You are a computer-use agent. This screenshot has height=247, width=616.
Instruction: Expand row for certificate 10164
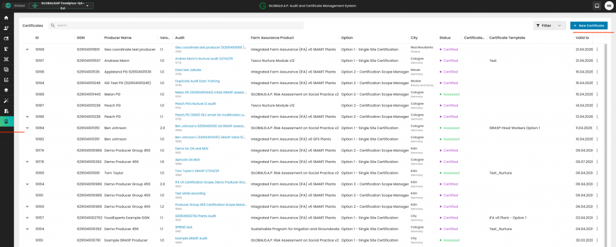tap(27, 184)
